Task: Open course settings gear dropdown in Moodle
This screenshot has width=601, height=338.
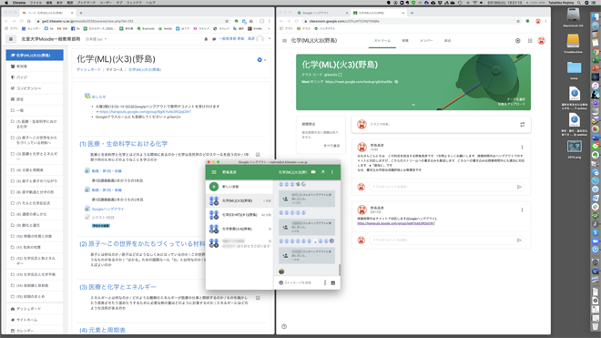Action: click(261, 60)
